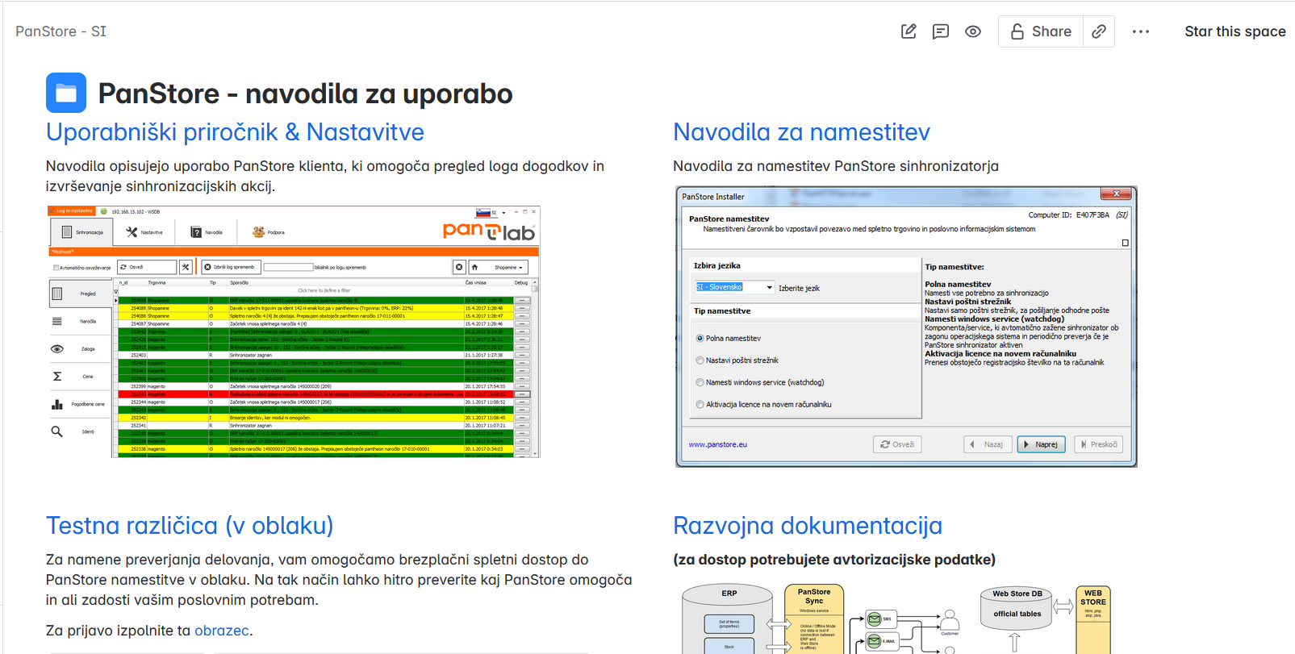Open Navodila za namestitev link

coord(802,131)
